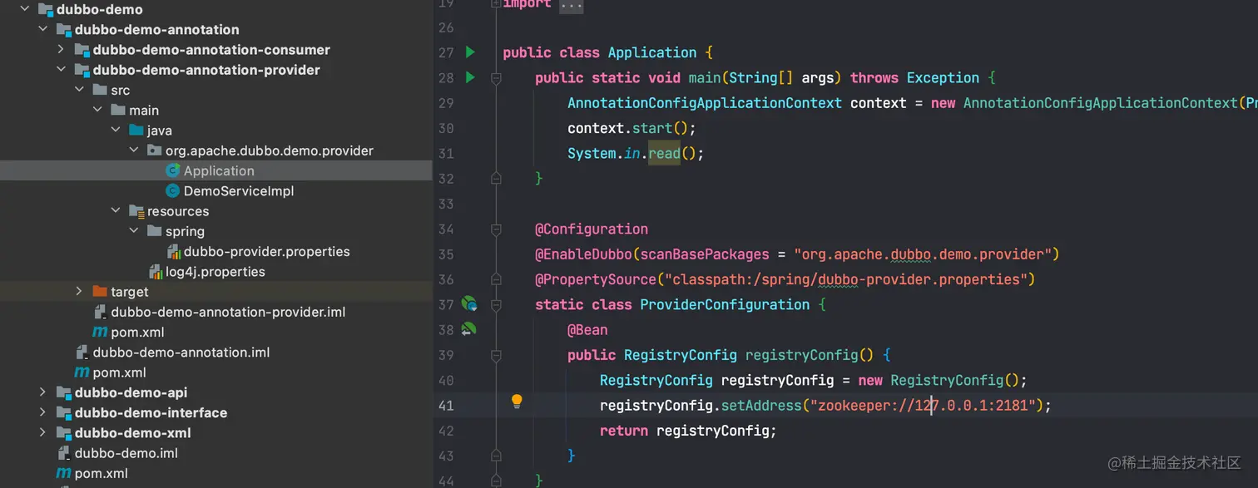
Task: Collapse the src folder
Action: pos(78,90)
